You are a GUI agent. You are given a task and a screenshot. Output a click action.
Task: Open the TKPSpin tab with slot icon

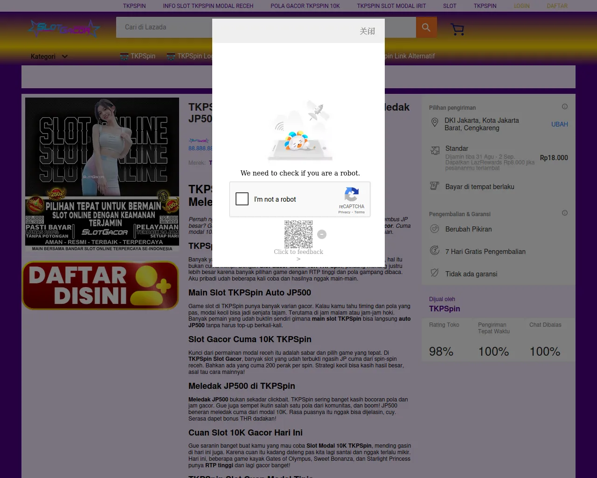138,56
